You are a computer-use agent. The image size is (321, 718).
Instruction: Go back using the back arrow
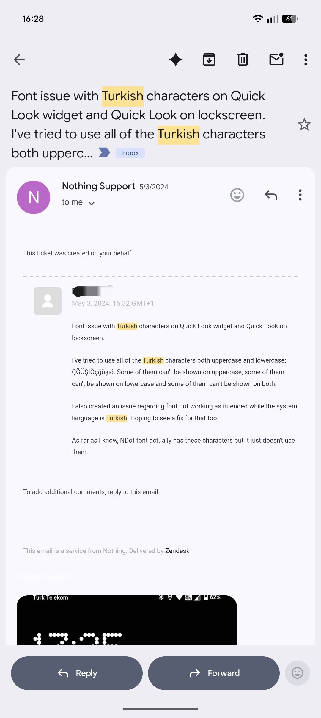coord(19,60)
